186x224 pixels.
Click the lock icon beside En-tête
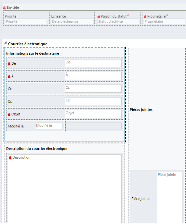[x=5, y=8]
